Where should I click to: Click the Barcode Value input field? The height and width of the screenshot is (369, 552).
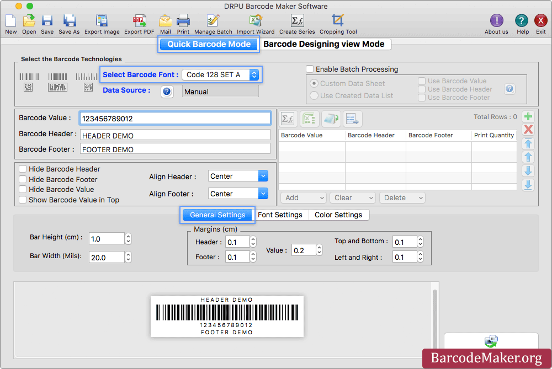click(x=176, y=119)
